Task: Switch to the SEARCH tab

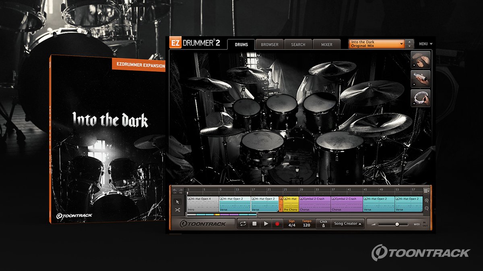Action: (x=298, y=44)
